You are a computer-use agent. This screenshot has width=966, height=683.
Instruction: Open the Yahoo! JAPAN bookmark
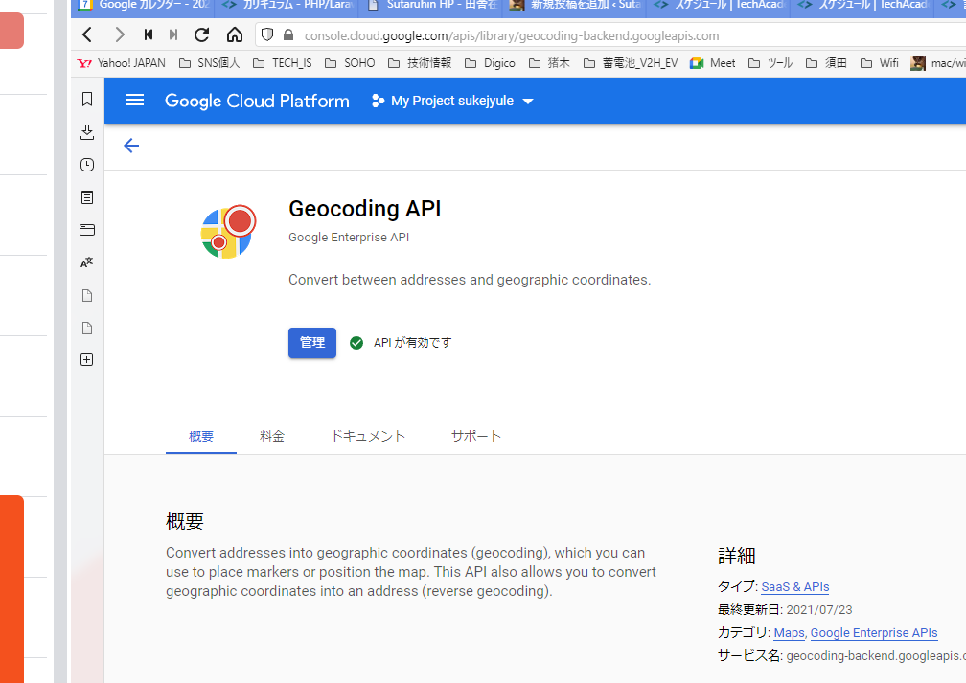122,63
